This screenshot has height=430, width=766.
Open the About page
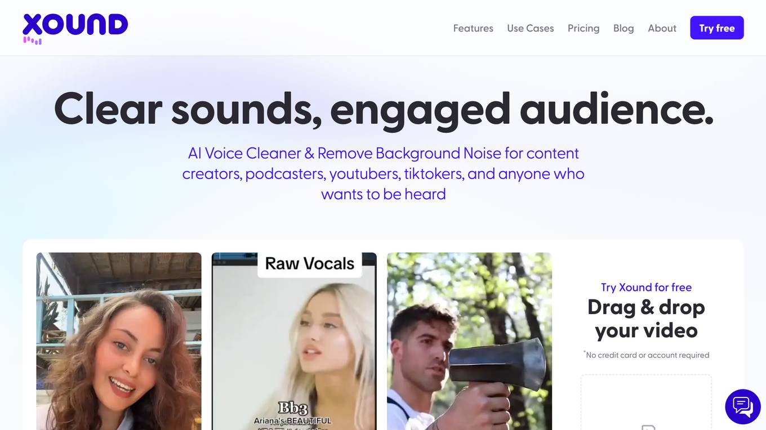662,28
